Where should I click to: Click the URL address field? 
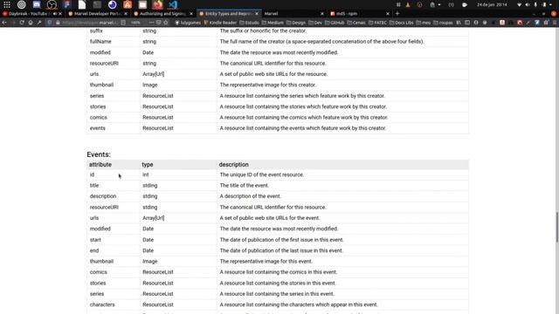click(x=89, y=23)
